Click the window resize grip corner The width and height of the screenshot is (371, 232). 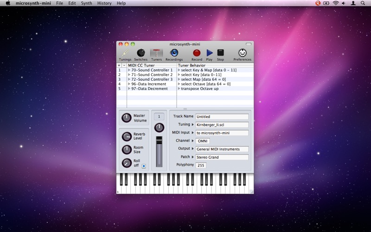252,192
